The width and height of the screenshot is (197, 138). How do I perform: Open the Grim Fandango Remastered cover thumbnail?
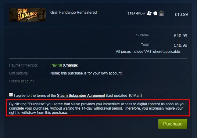tap(27, 15)
